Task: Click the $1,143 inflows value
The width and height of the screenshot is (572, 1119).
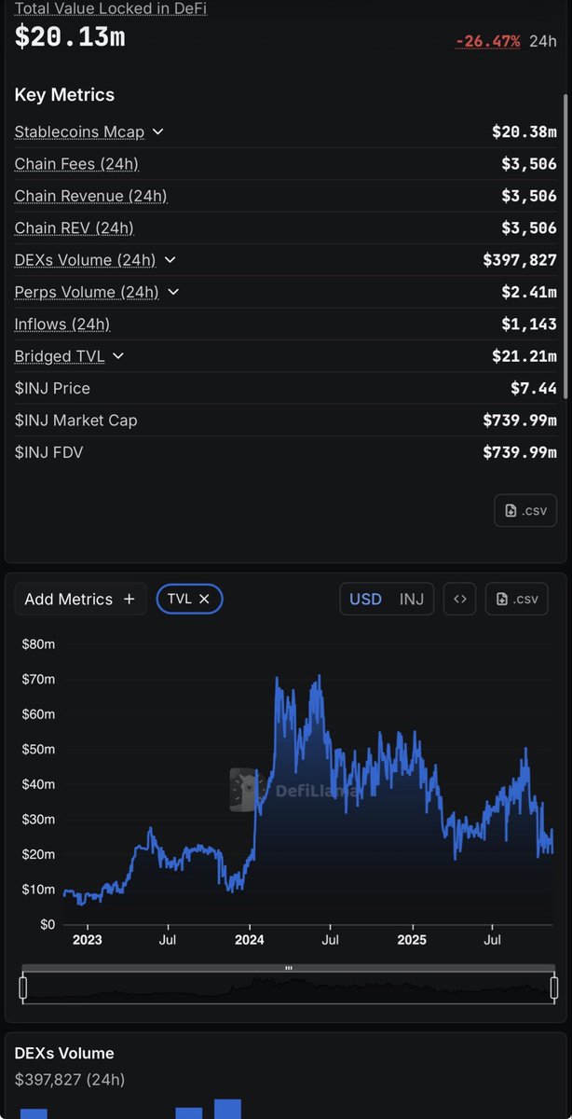Action: [x=528, y=324]
